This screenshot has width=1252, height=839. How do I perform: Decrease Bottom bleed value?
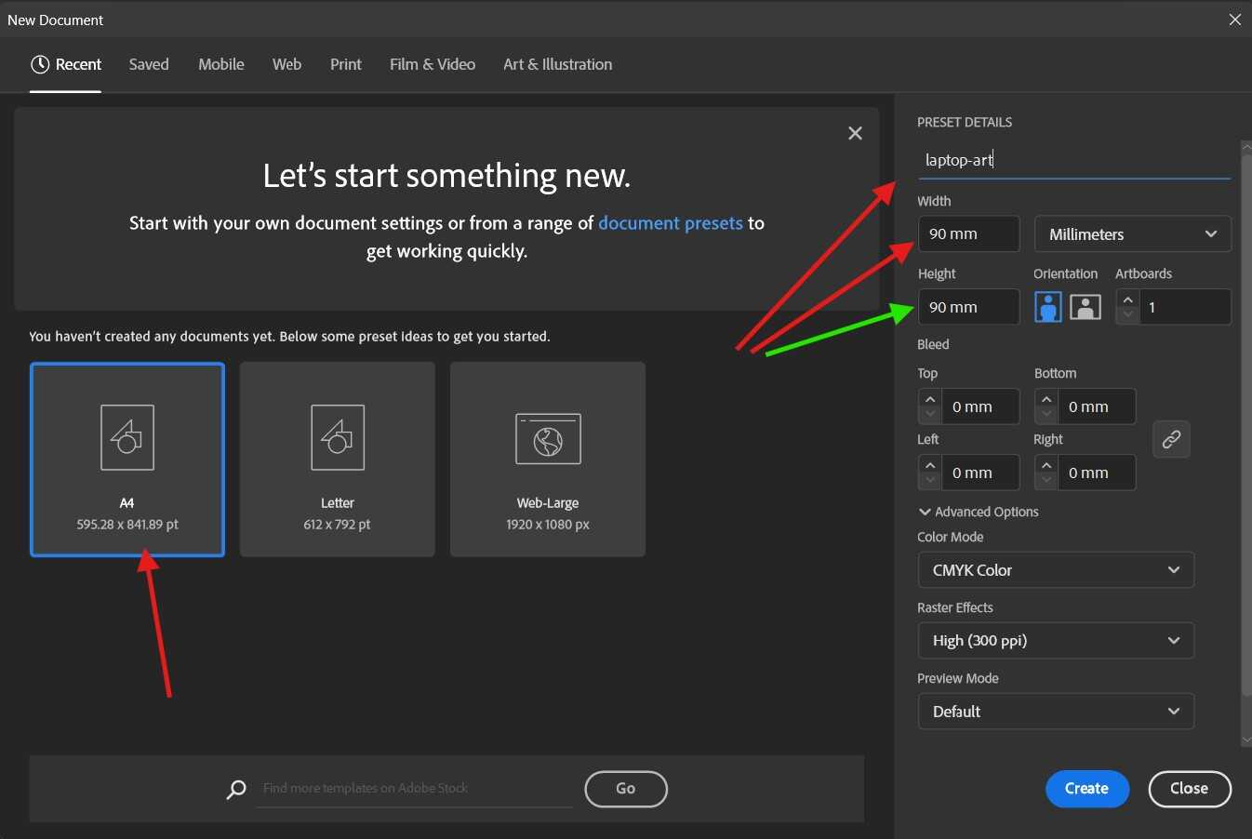point(1046,415)
